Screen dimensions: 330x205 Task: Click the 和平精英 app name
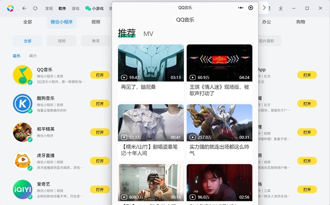[x=46, y=129]
